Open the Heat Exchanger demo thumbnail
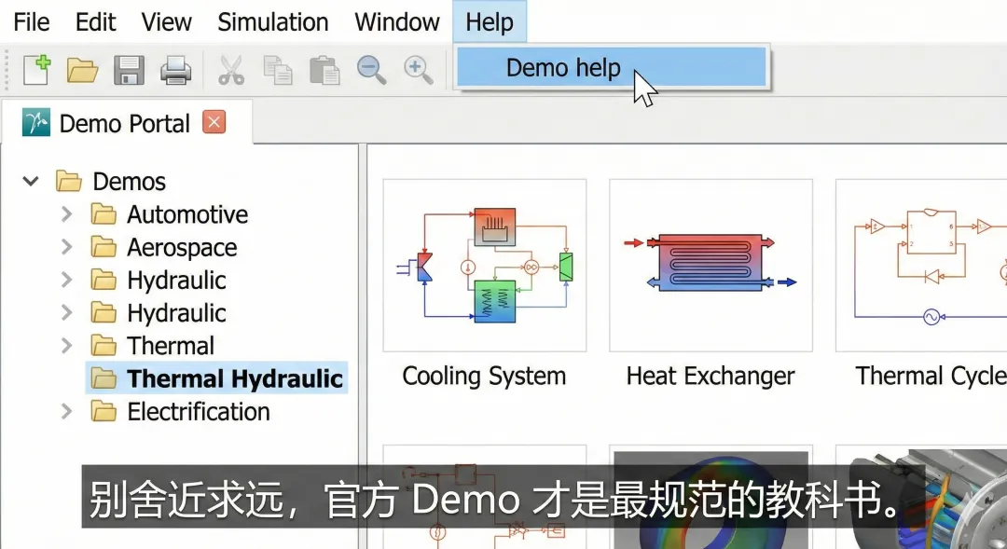This screenshot has width=1007, height=549. click(x=710, y=266)
